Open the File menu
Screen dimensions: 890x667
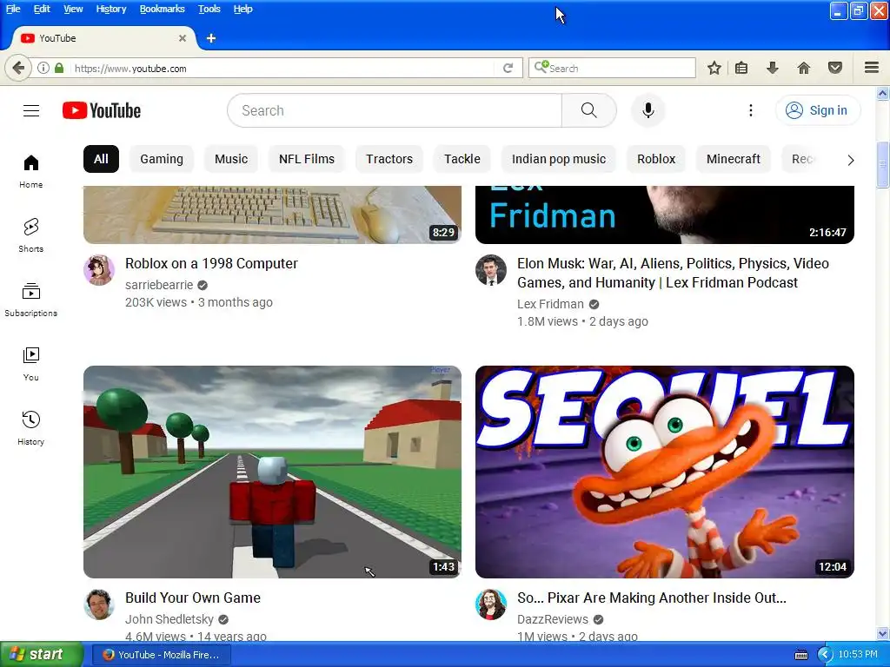[x=13, y=9]
